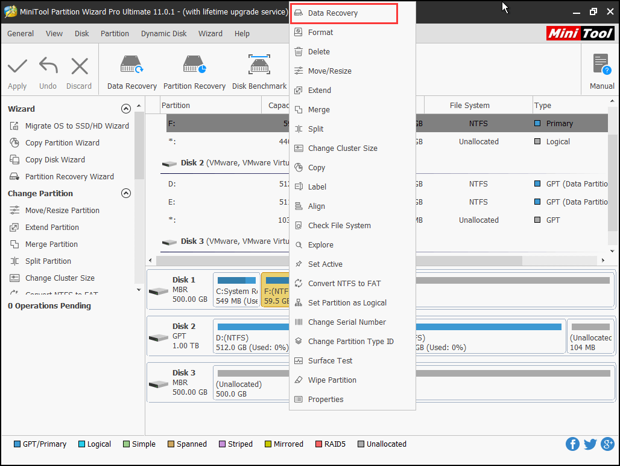The width and height of the screenshot is (620, 466).
Task: Choose Set Partition as Logical
Action: pos(352,303)
